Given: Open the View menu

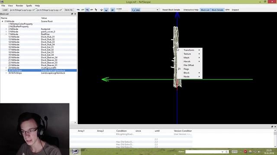Looking at the screenshot, I should coord(10,6).
